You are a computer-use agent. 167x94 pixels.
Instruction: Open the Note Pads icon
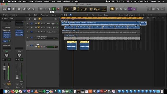click(x=154, y=9)
